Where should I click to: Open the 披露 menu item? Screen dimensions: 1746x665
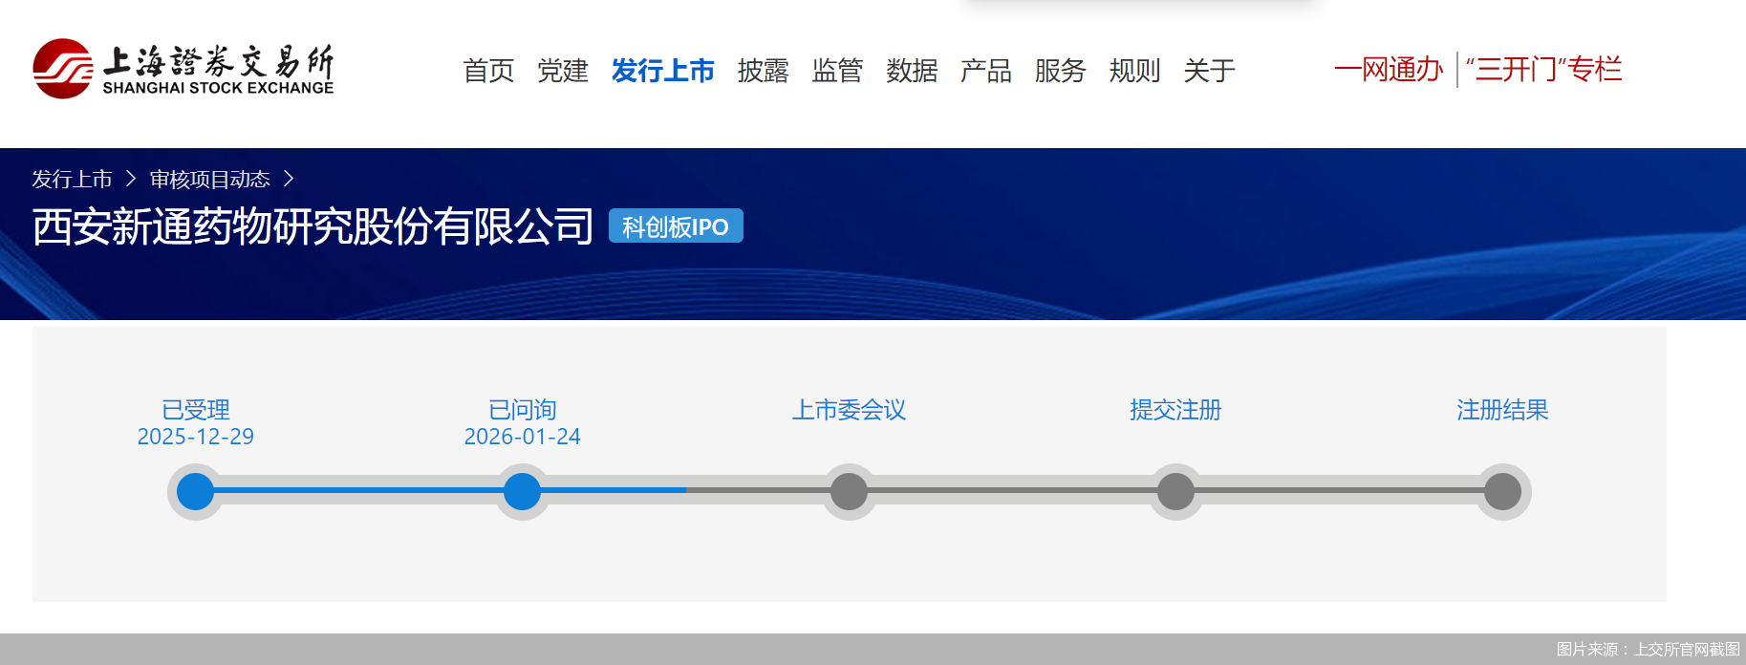[x=763, y=71]
